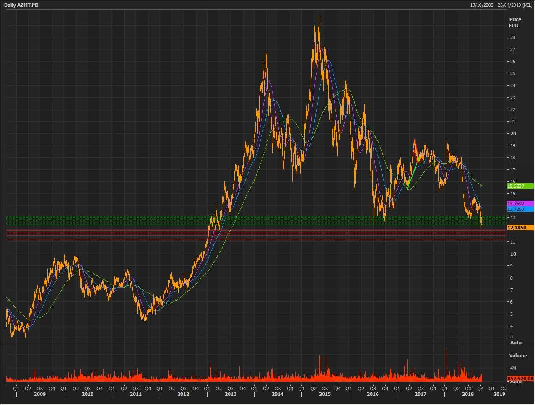Click the 2015 year label on time axis

(325, 394)
